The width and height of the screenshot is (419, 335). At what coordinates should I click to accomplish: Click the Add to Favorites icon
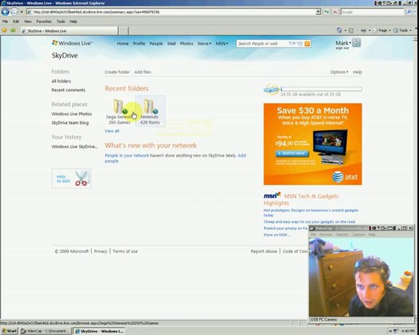(x=13, y=30)
